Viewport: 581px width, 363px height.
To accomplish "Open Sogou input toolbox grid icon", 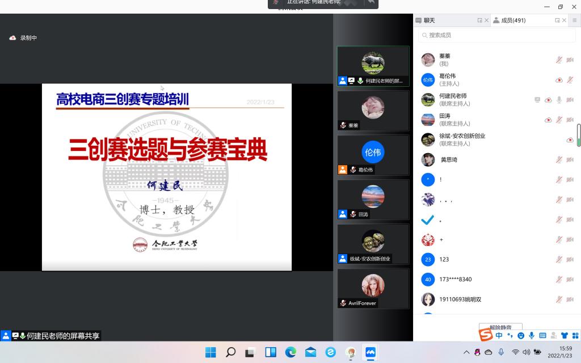I will point(575,336).
